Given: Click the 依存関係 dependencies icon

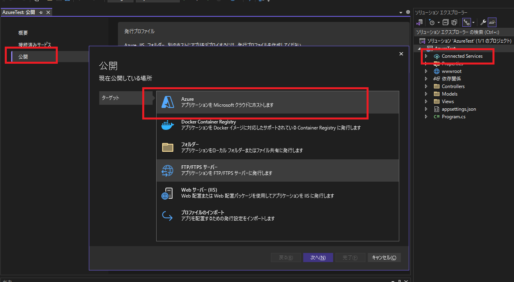Looking at the screenshot, I should [x=437, y=79].
